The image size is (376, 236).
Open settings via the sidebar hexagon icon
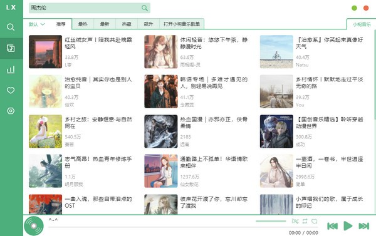click(x=11, y=111)
